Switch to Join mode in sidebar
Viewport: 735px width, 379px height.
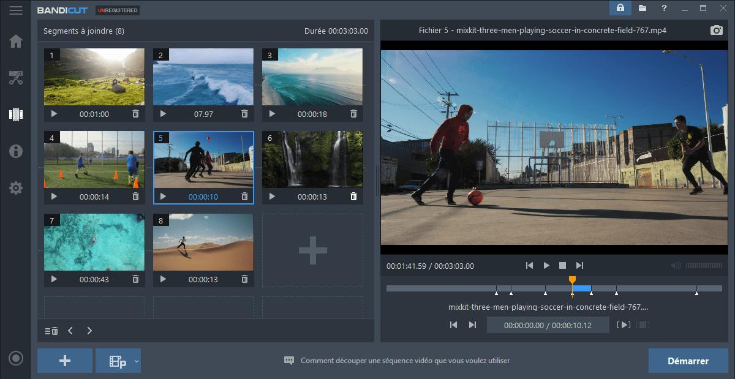[x=16, y=114]
